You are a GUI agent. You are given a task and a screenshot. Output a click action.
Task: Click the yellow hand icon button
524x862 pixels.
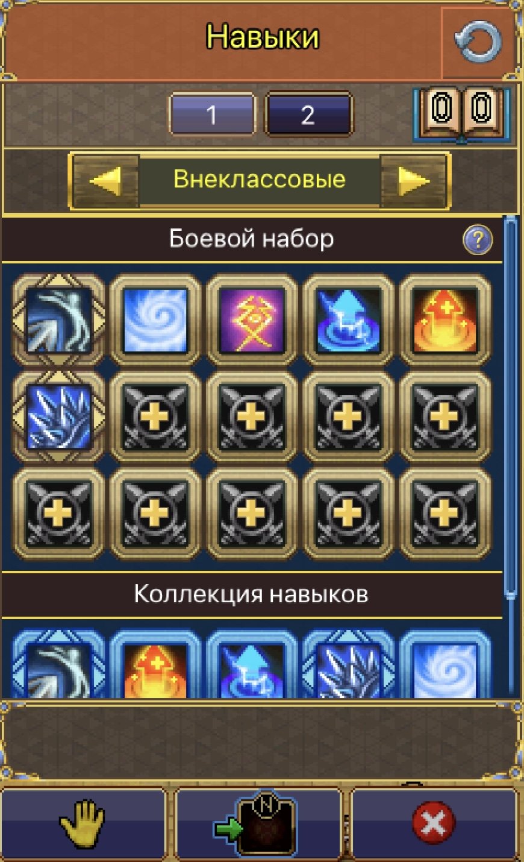pyautogui.click(x=83, y=823)
